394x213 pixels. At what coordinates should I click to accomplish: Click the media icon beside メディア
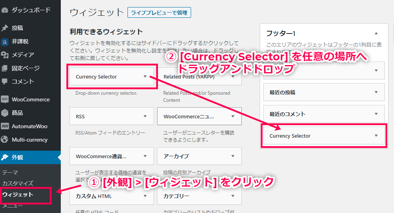click(5, 55)
